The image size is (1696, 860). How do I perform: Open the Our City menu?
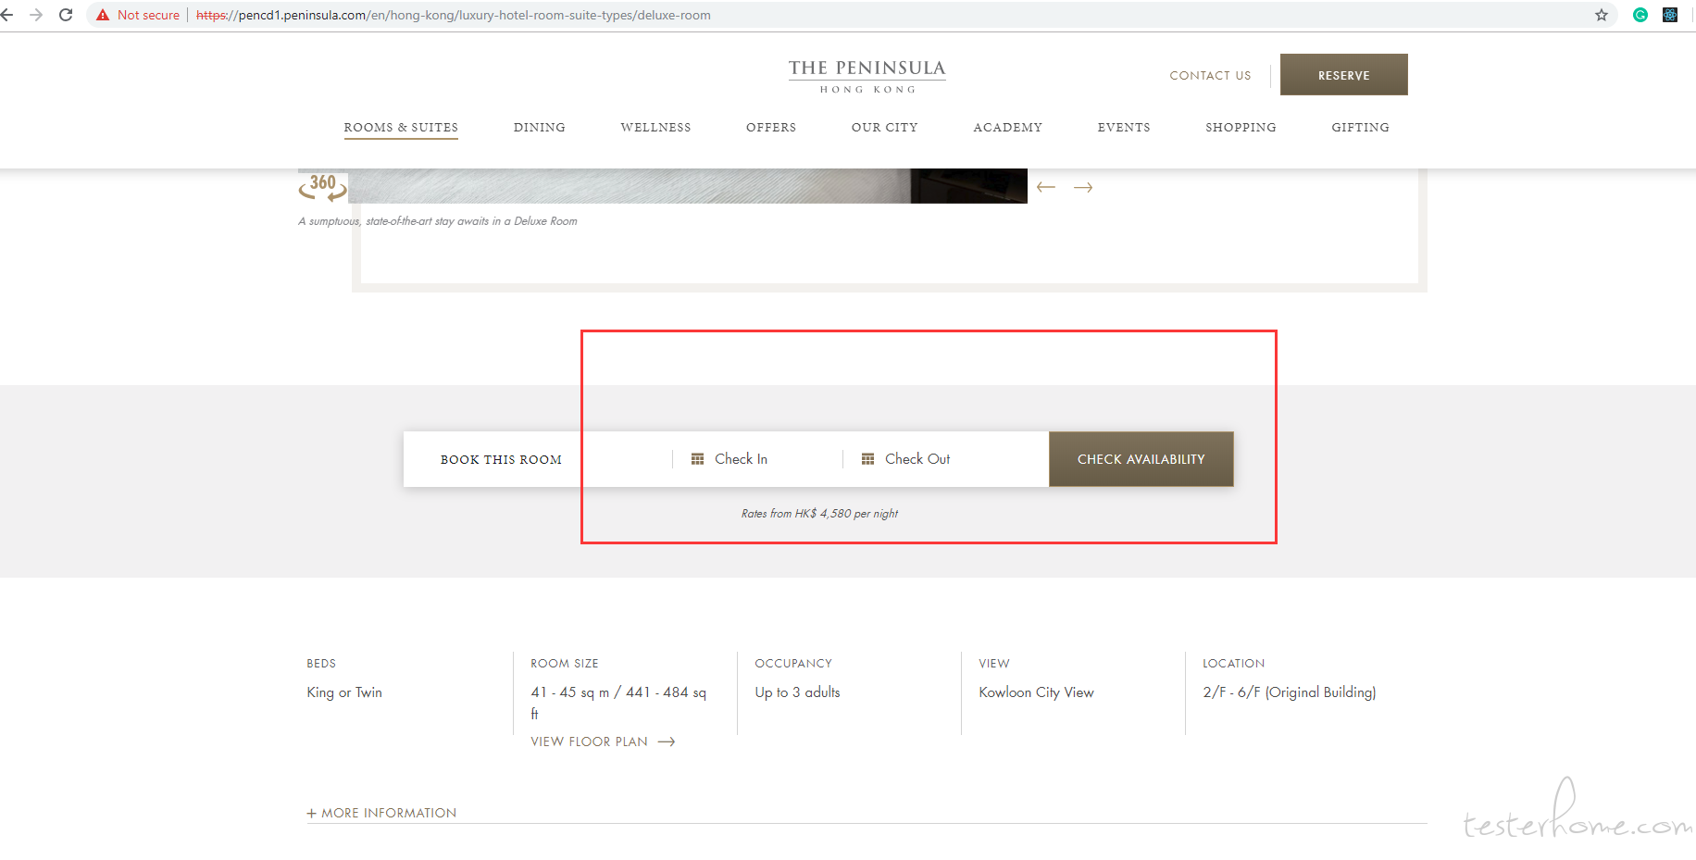point(884,128)
